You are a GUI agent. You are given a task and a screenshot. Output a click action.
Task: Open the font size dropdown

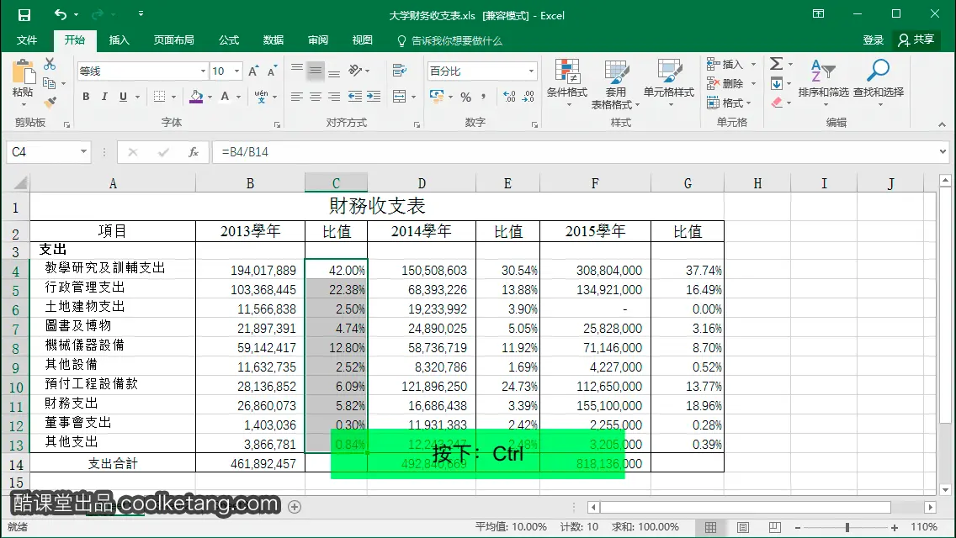coord(236,71)
